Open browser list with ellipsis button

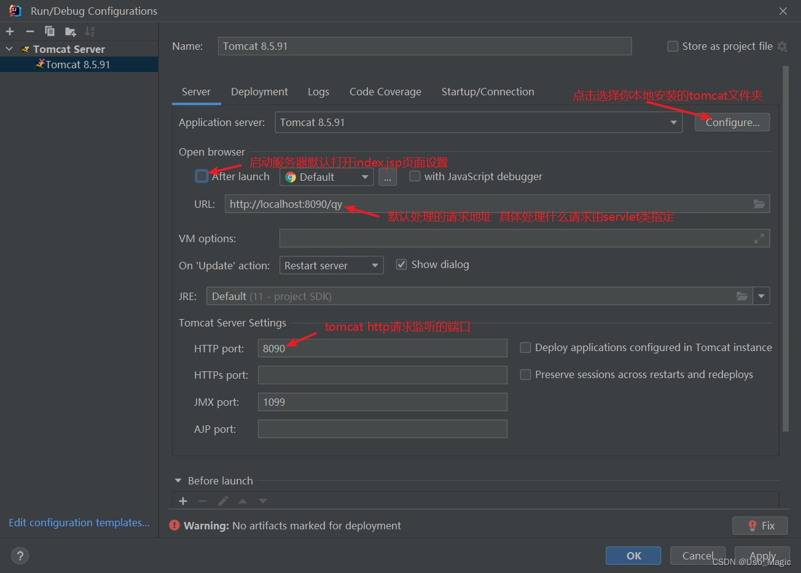(388, 177)
